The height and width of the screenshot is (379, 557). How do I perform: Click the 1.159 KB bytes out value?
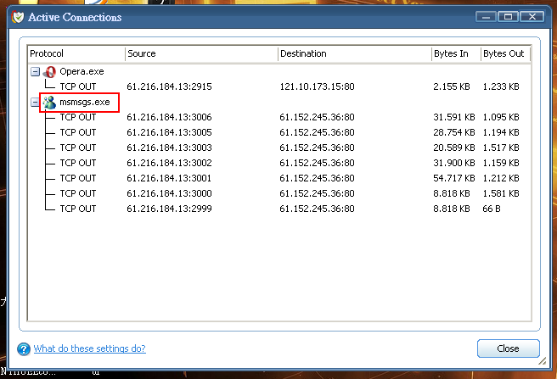coord(501,163)
